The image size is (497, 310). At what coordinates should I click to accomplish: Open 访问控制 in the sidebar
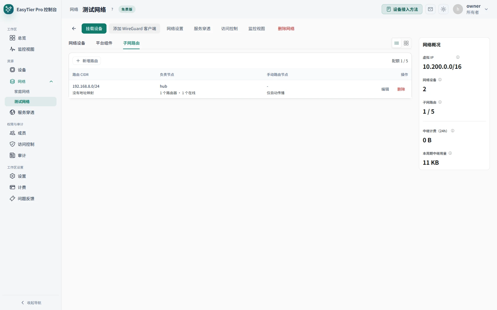point(30,144)
